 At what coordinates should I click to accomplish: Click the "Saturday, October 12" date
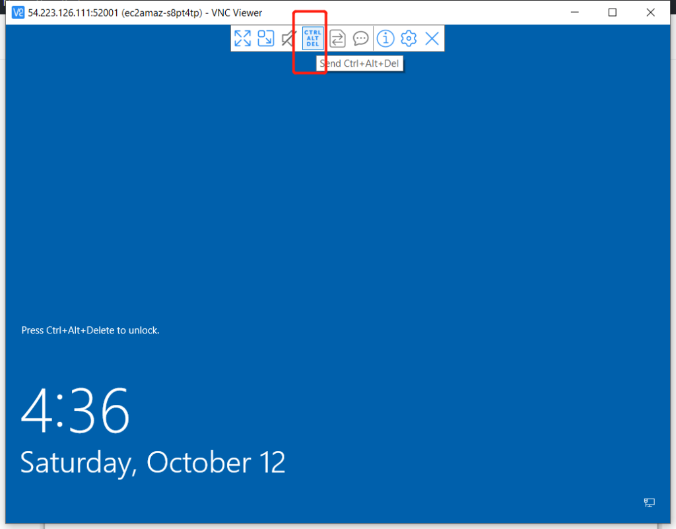pyautogui.click(x=152, y=462)
